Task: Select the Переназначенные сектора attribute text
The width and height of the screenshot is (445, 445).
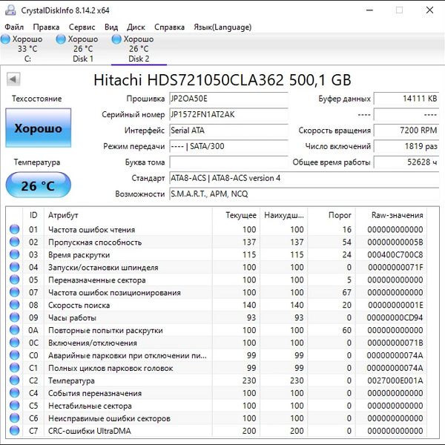Action: pos(96,280)
